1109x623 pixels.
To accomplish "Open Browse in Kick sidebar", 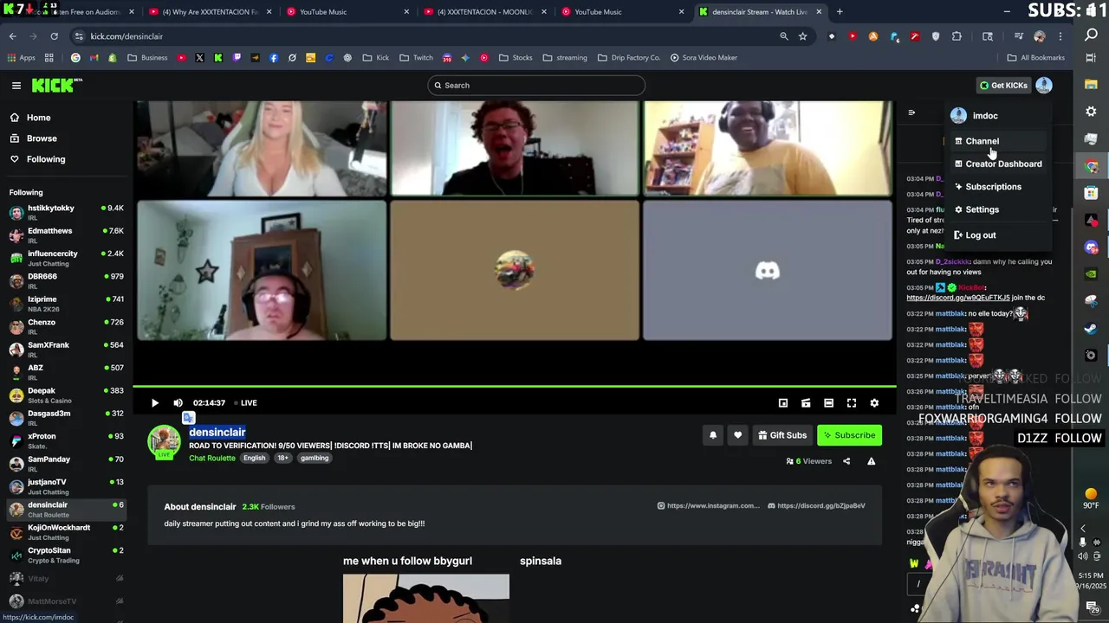I will point(42,138).
